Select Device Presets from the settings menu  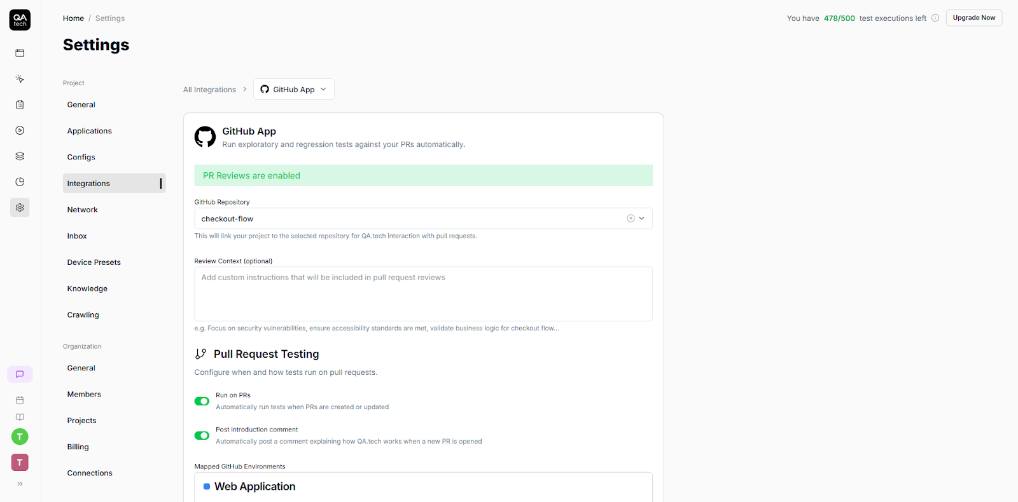point(94,262)
